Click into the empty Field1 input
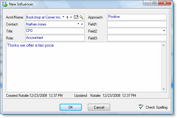The height and width of the screenshot is (118, 177). [x=137, y=24]
